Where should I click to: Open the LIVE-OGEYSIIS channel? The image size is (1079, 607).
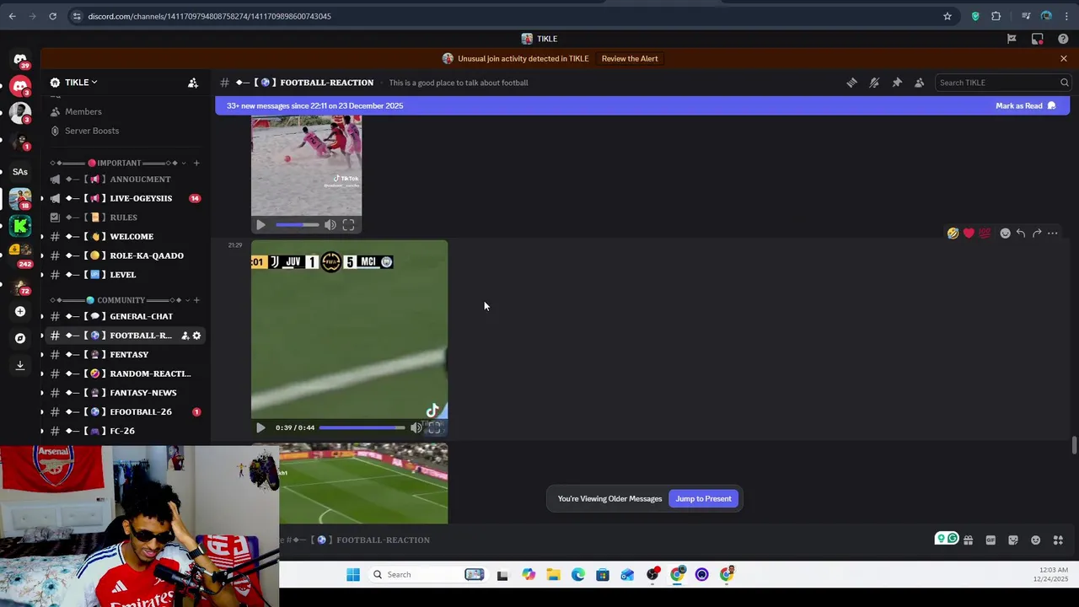(x=126, y=198)
